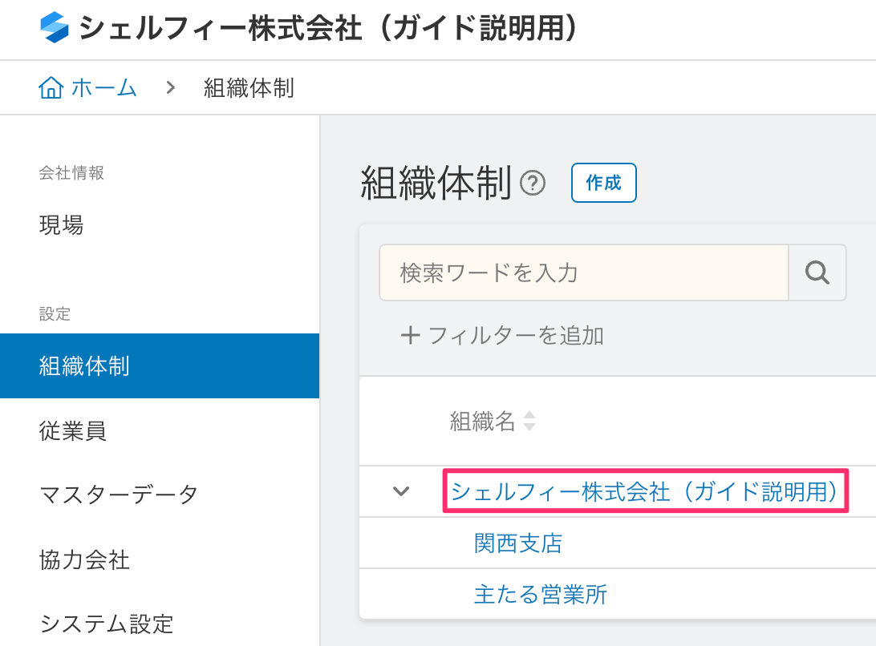876x646 pixels.
Task: Open the 関西支店 organization link
Action: tap(518, 543)
